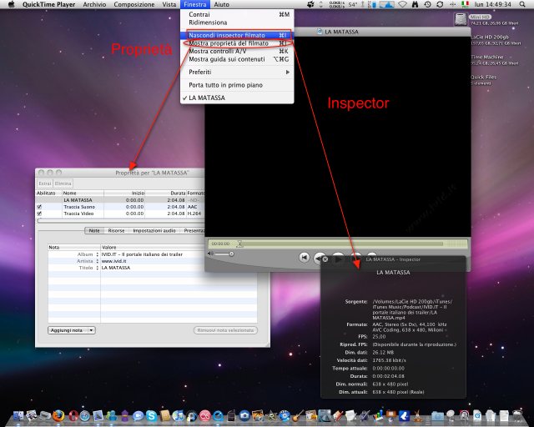Select the LA MATASSA row in track list
This screenshot has width=534, height=427.
[120, 200]
